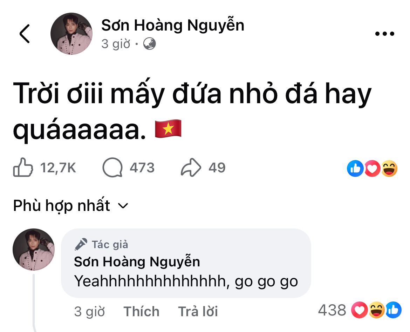Open the three-dots post options menu

385,34
